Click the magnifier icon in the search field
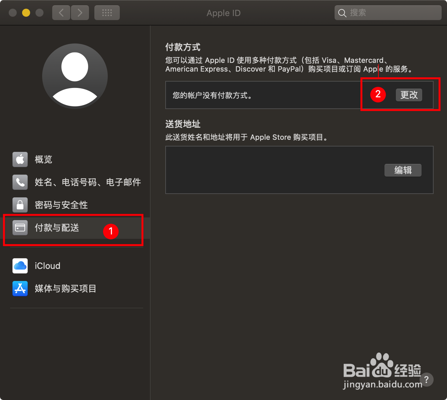 coord(342,13)
